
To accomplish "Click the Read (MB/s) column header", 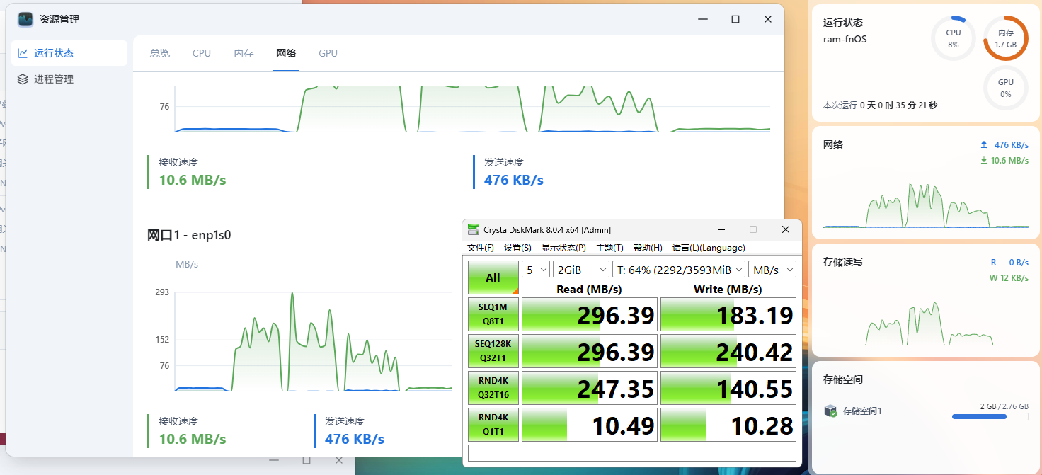I will click(589, 289).
